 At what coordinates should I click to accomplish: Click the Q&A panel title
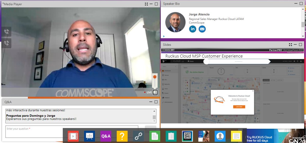point(8,102)
